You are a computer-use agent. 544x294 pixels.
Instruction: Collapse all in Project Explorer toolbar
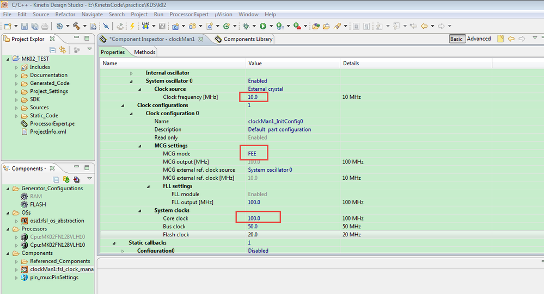52,50
